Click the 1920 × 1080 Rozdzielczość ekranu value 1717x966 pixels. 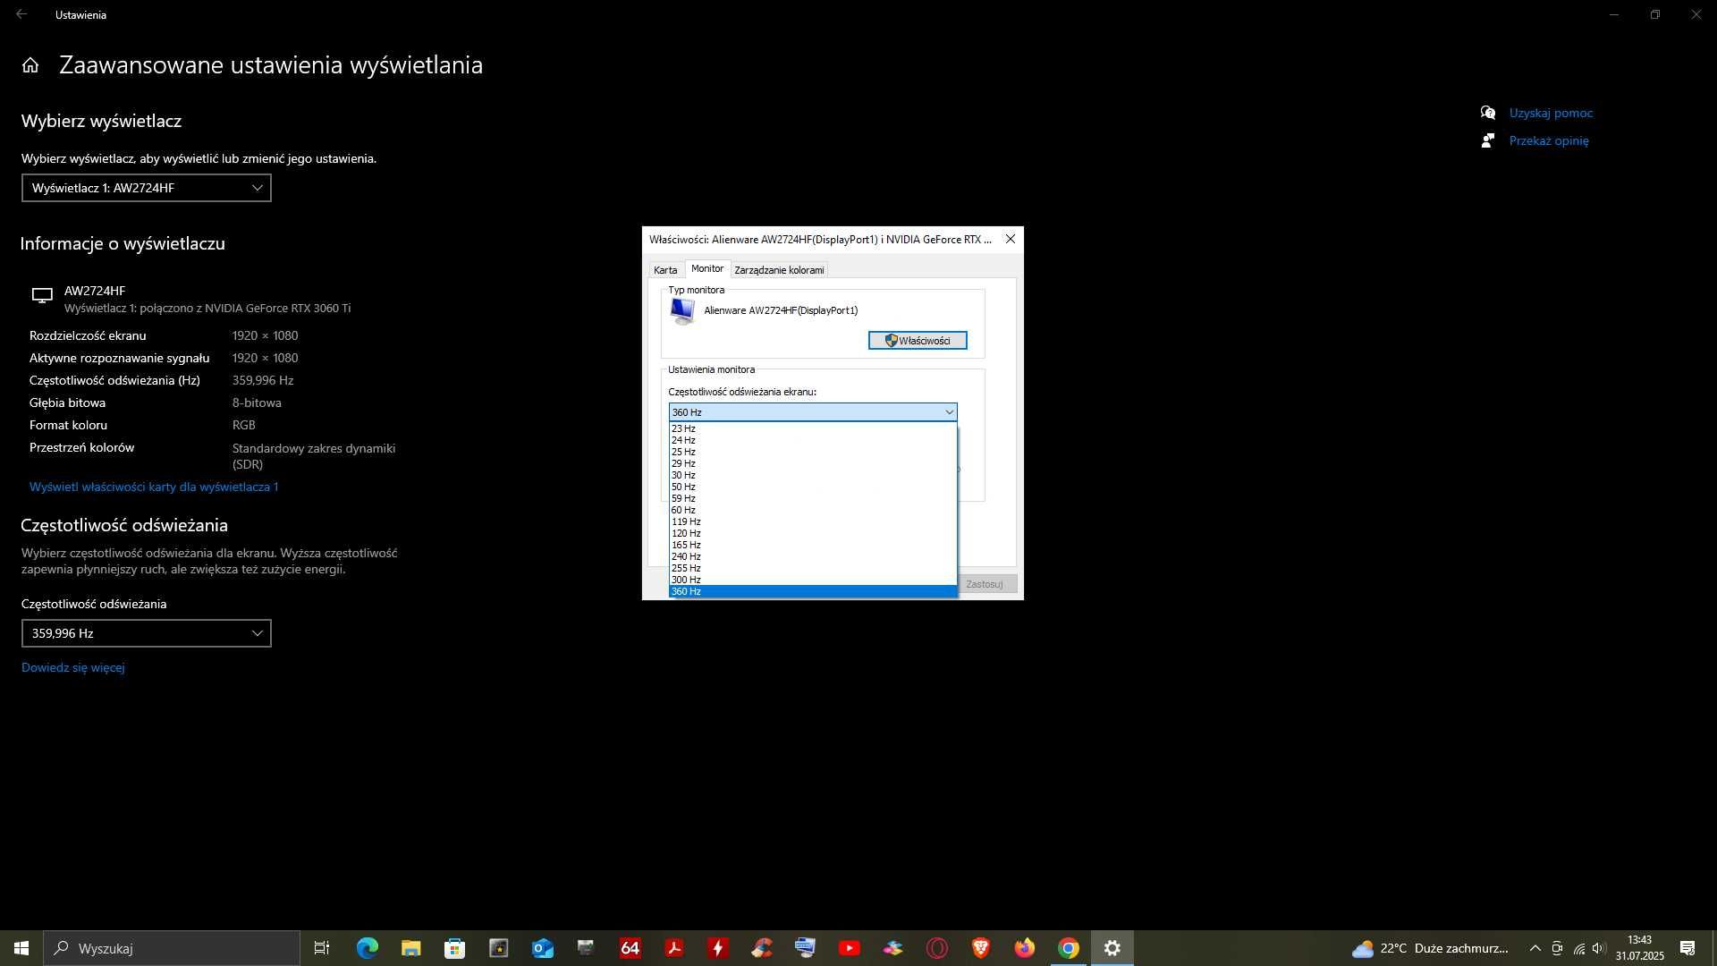[x=266, y=335]
